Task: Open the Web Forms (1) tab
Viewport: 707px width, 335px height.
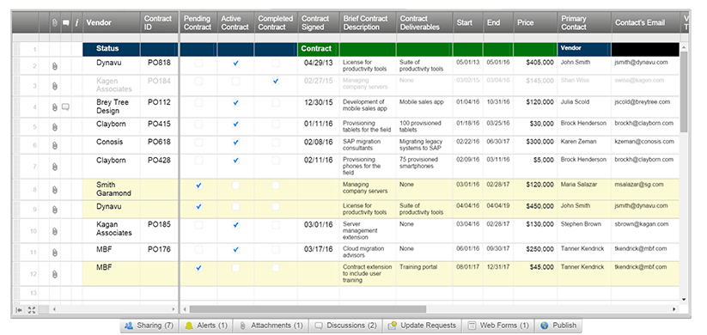Action: 497,326
